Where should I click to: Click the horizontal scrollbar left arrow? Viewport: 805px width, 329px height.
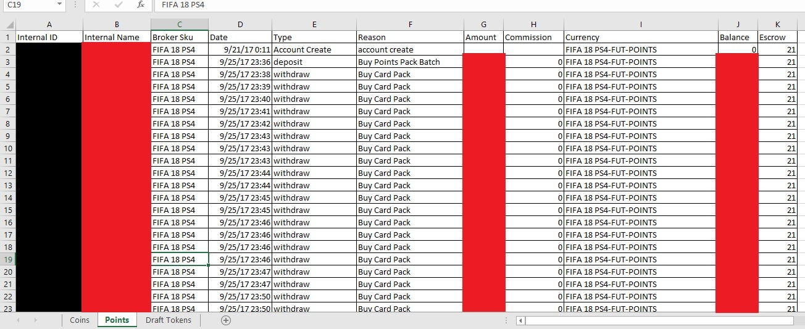coord(521,320)
